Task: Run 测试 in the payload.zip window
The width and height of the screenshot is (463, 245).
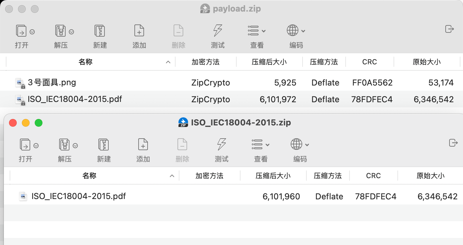Action: pos(218,31)
